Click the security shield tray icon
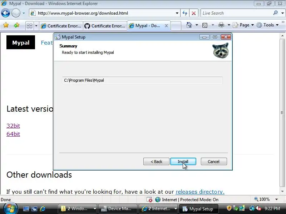This screenshot has width=286, height=214. click(229, 208)
